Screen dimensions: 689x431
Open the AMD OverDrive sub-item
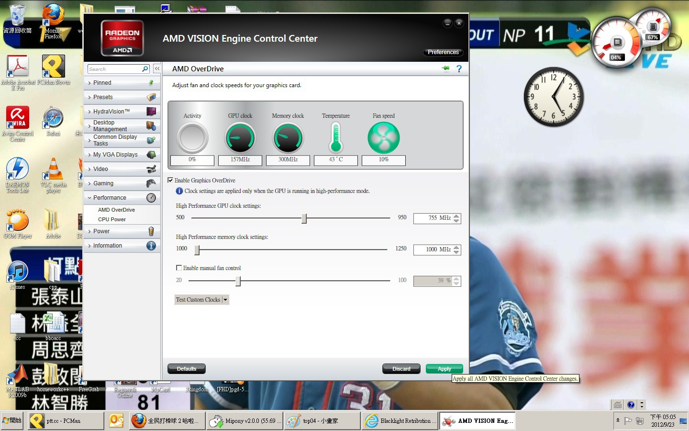click(116, 210)
